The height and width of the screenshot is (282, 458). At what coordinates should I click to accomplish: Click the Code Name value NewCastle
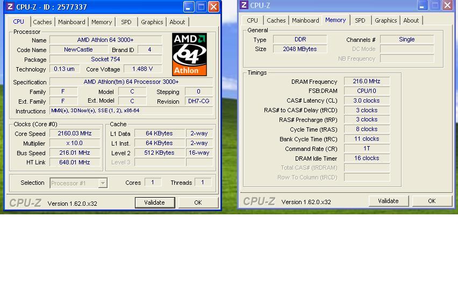point(78,49)
